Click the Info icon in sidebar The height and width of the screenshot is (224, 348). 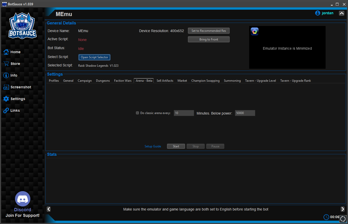tap(6, 75)
